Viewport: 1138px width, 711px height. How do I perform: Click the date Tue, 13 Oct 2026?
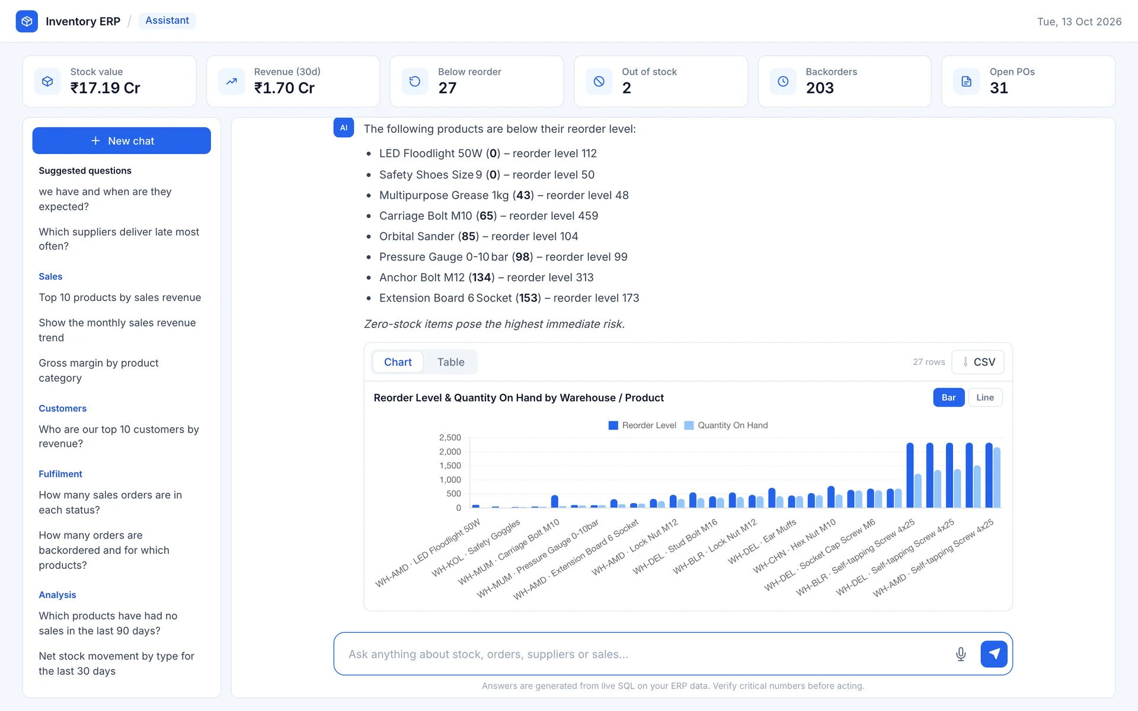click(1079, 21)
